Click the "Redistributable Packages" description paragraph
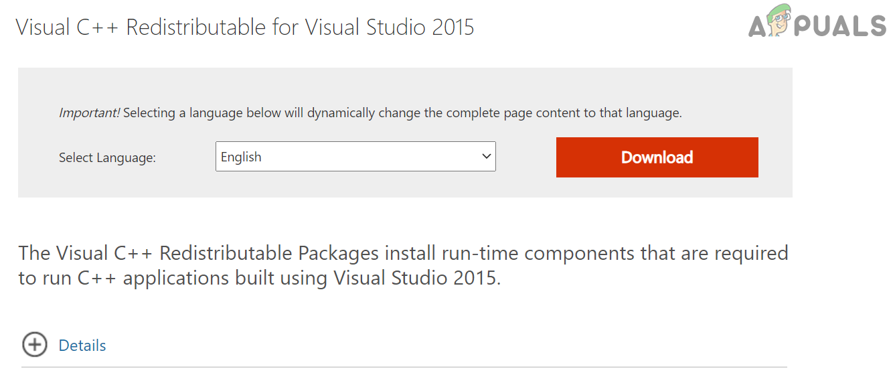Viewport: 893px width, 375px height. point(228,253)
